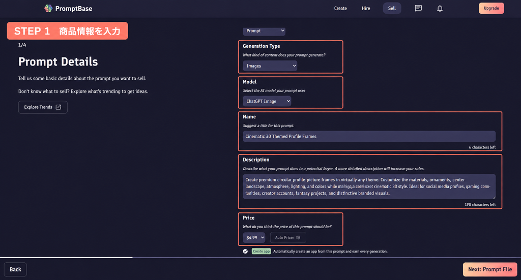Click Next: Prompt File button
521x280 pixels.
(x=490, y=269)
